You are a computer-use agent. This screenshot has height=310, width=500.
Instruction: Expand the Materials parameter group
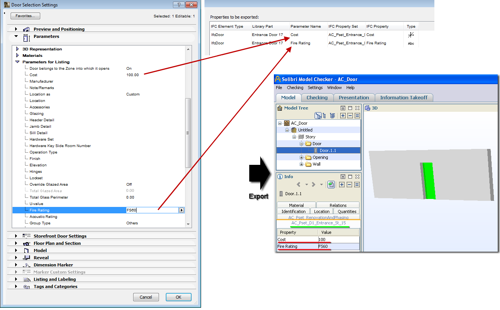click(x=17, y=55)
